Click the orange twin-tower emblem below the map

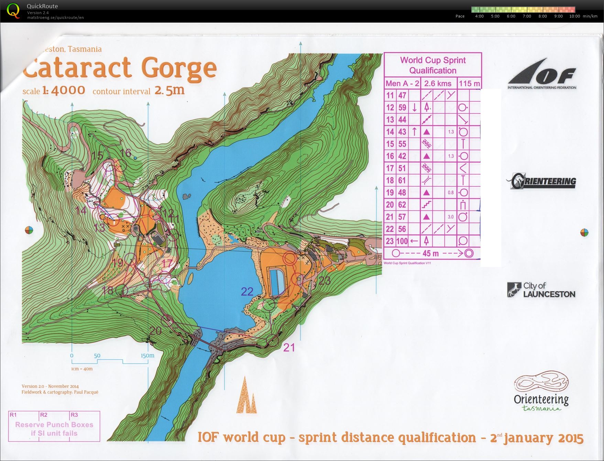(246, 395)
